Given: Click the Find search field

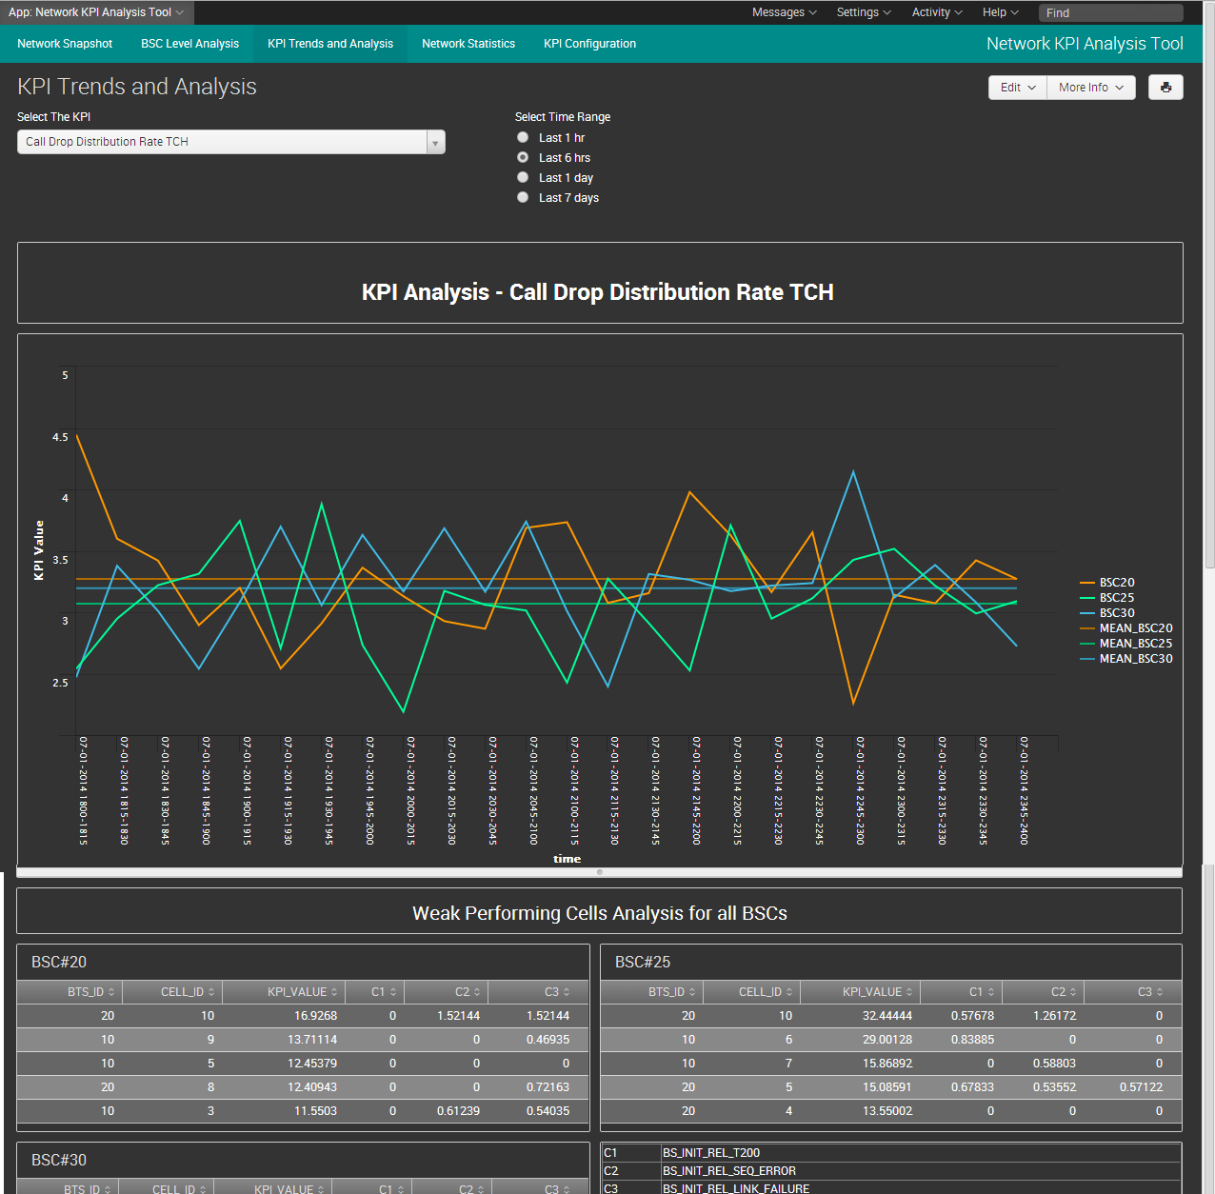Looking at the screenshot, I should tap(1110, 12).
